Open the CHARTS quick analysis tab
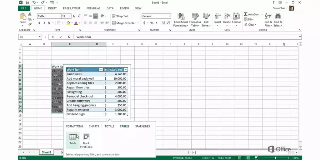Viewport: 320px width, 160px height. coord(94,126)
